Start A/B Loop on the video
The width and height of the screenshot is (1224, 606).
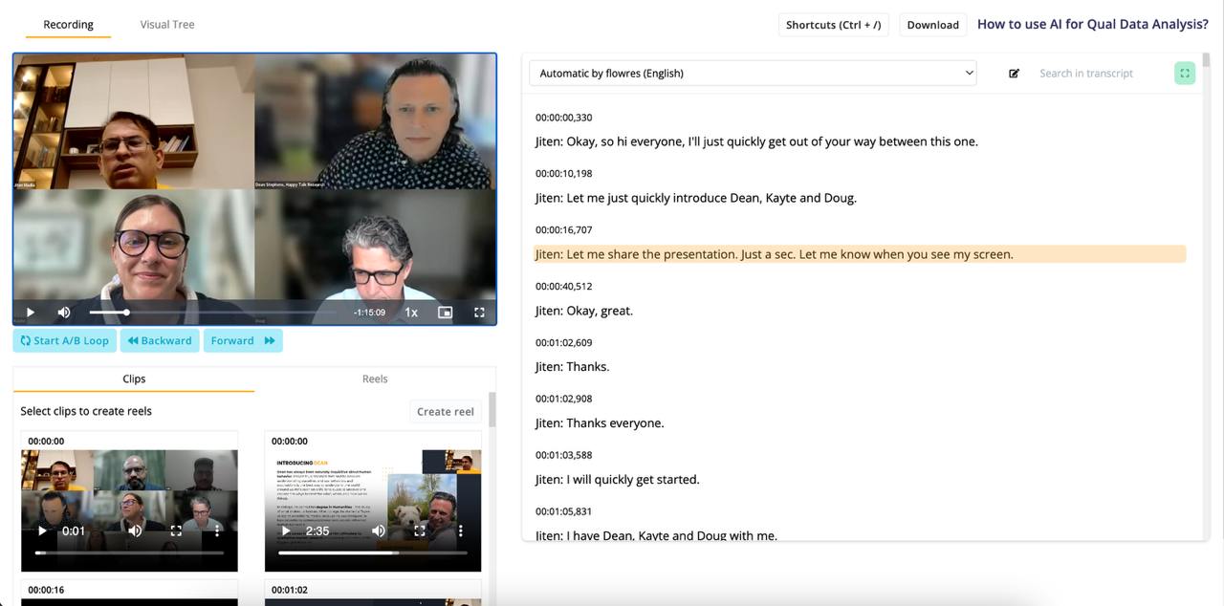pos(64,341)
